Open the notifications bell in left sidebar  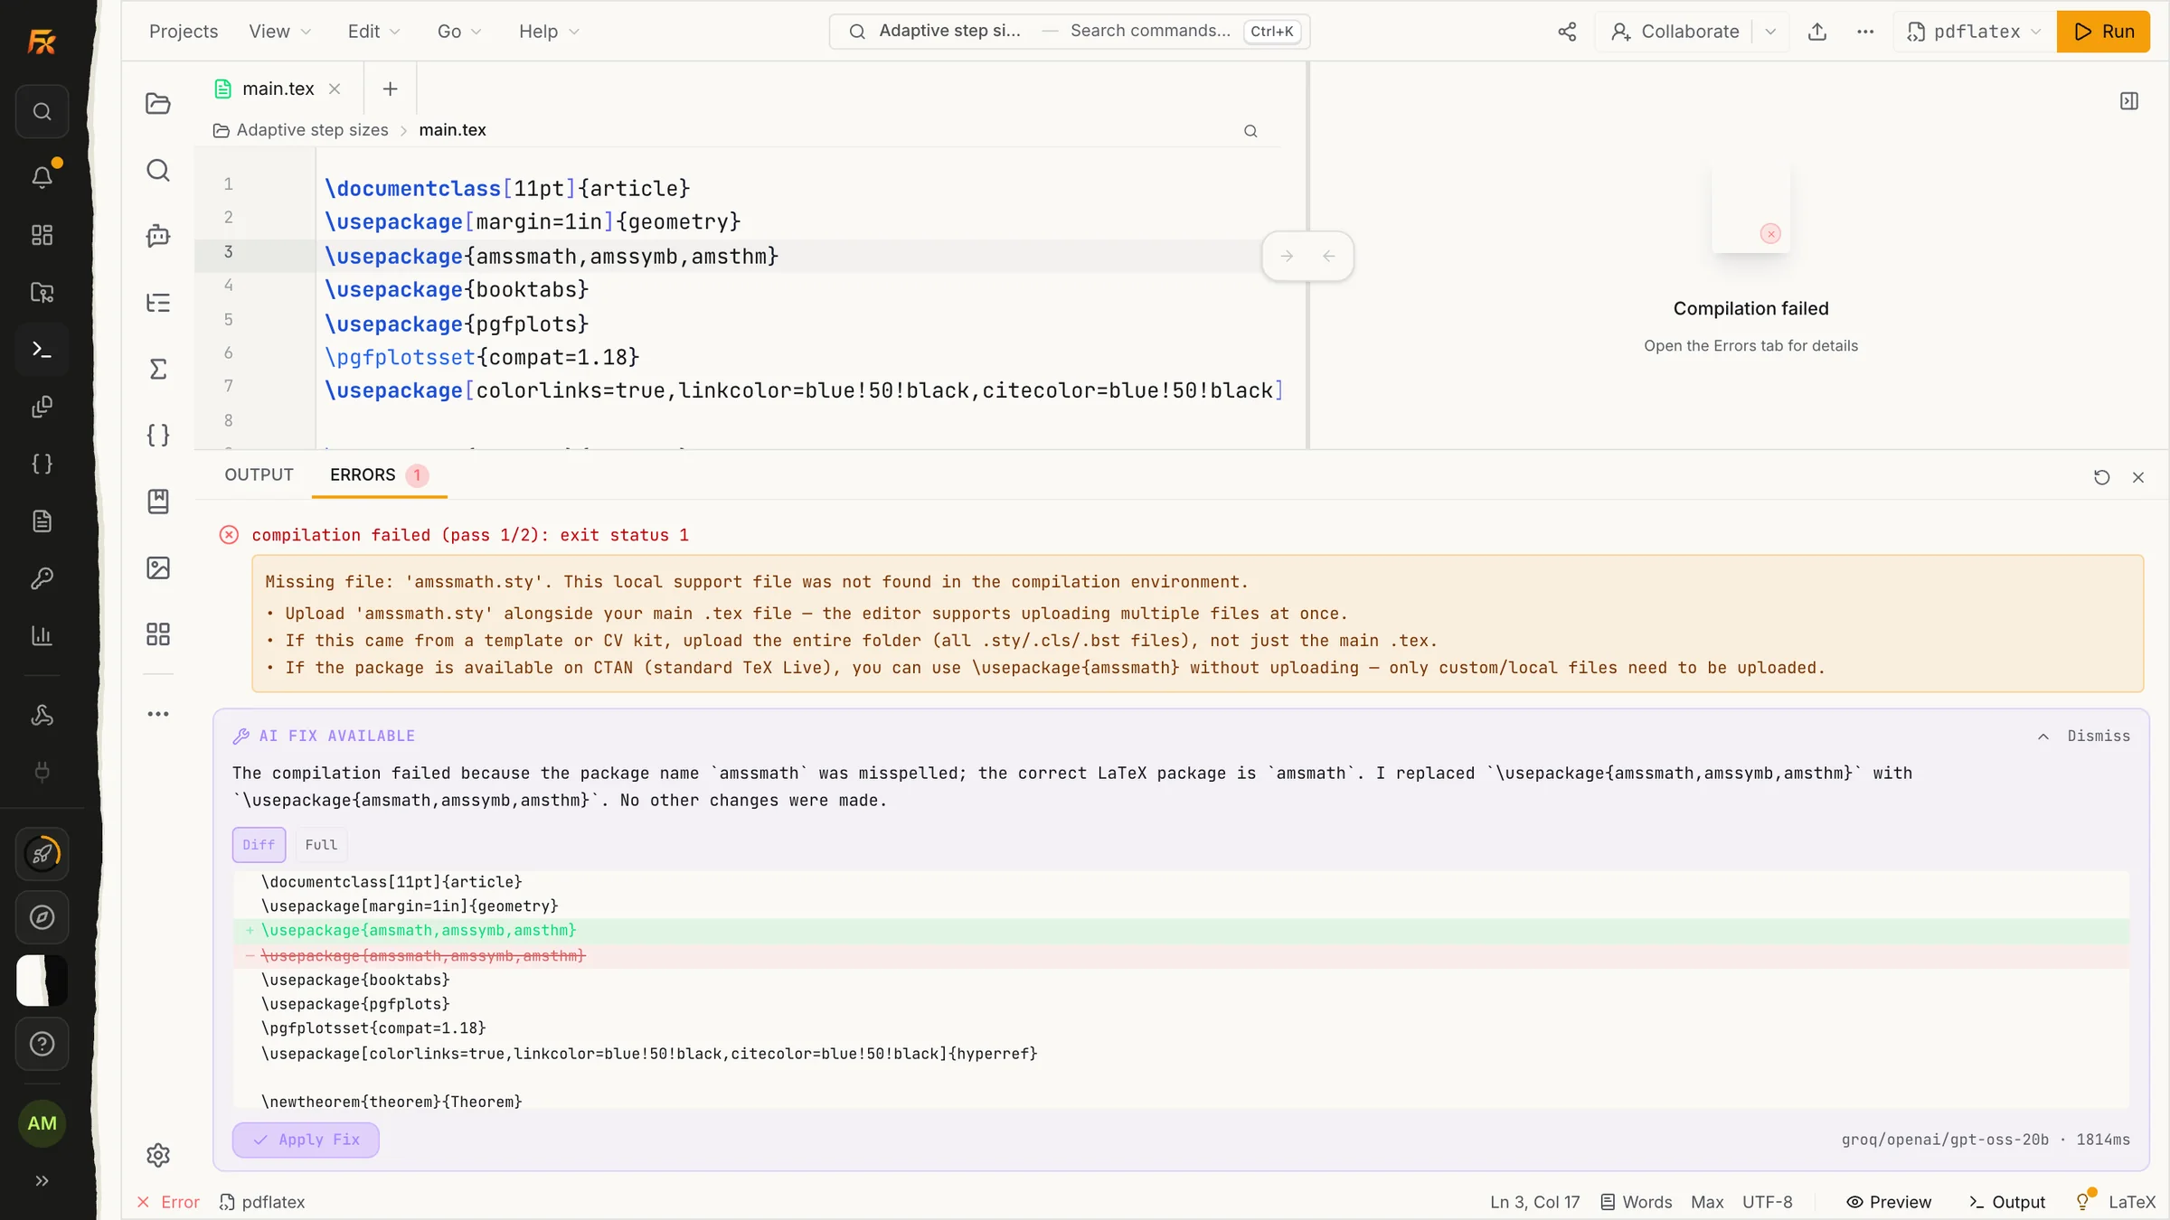pos(42,176)
